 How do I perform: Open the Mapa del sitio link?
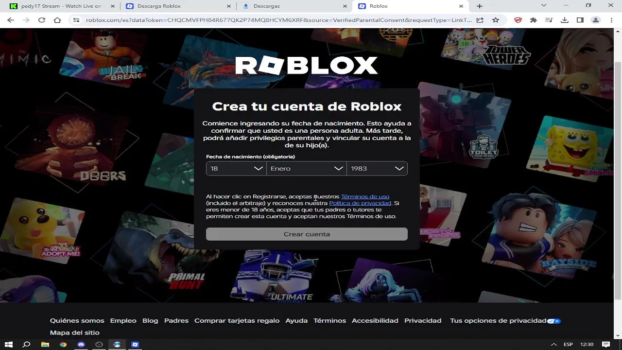(74, 332)
